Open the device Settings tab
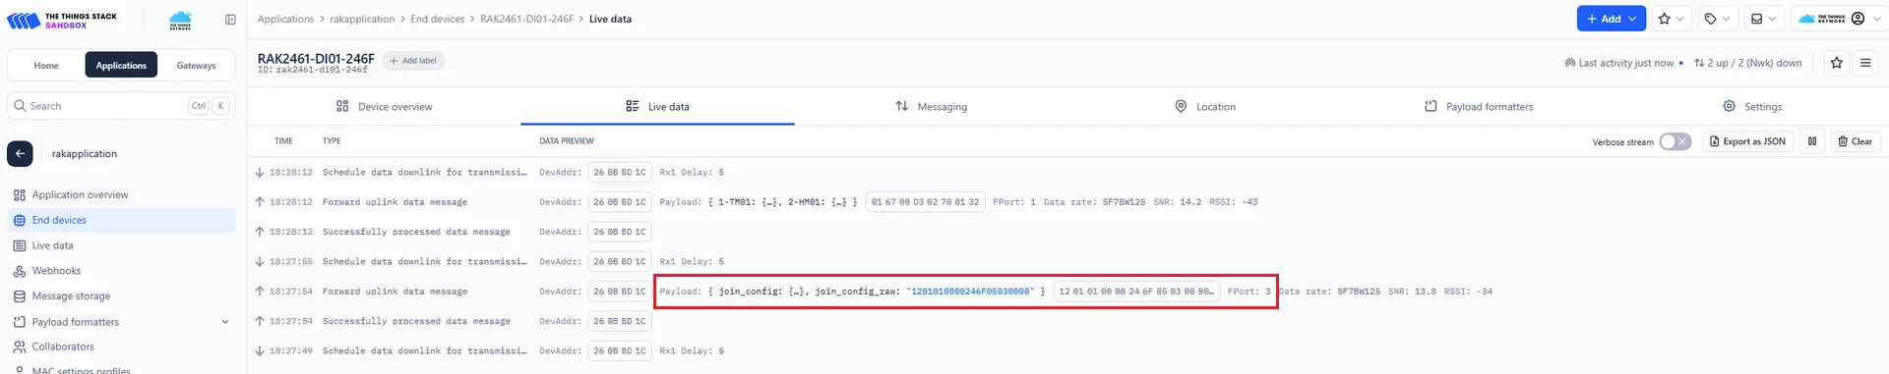 [x=1752, y=106]
